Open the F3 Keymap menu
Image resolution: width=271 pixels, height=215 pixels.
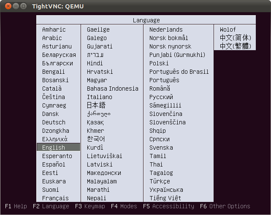[89, 206]
